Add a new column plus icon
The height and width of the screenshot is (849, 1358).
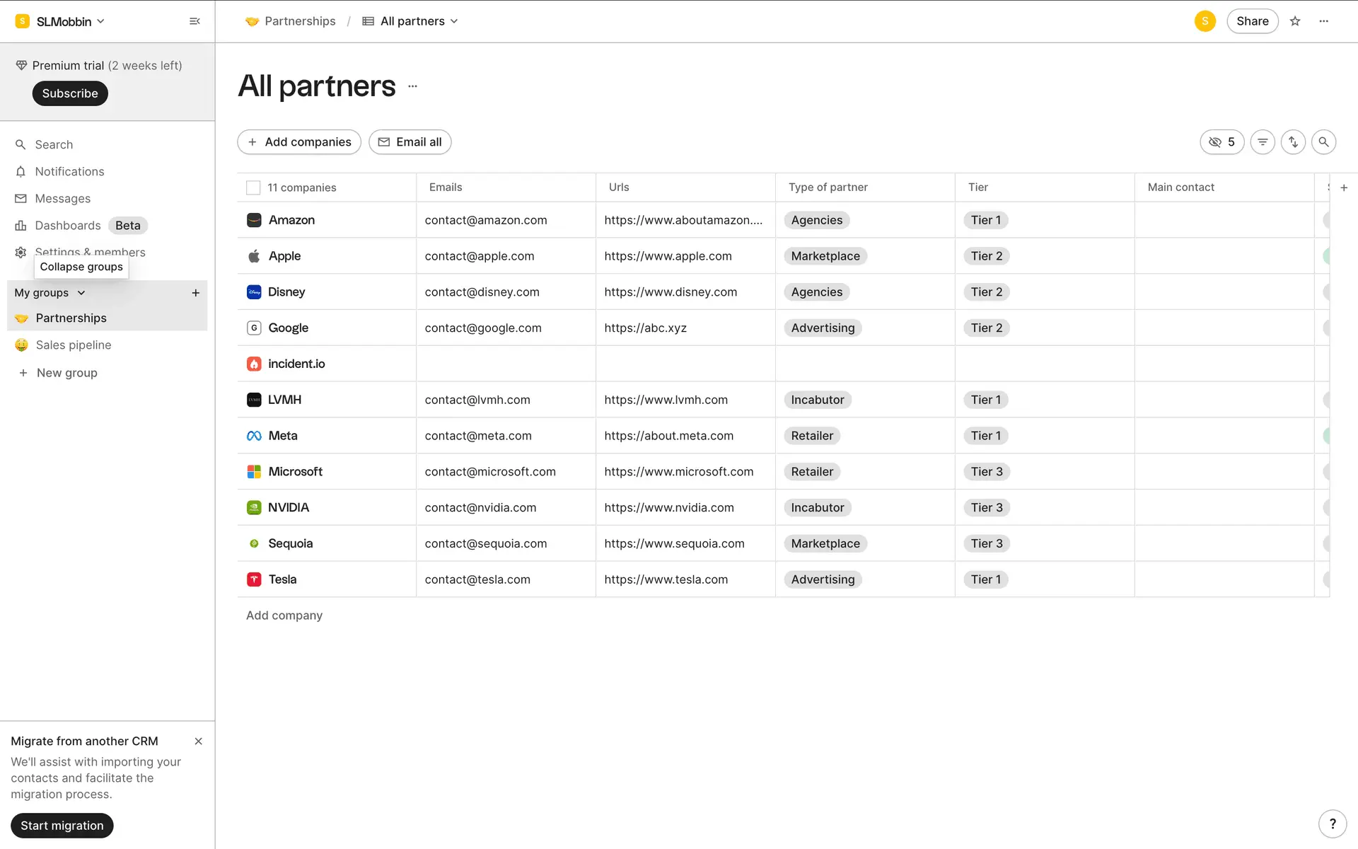(x=1344, y=187)
